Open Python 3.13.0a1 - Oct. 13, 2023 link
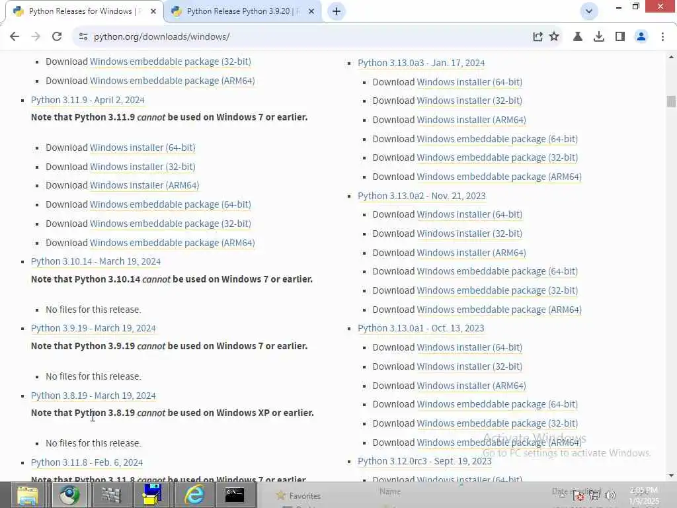677x508 pixels. pyautogui.click(x=420, y=328)
